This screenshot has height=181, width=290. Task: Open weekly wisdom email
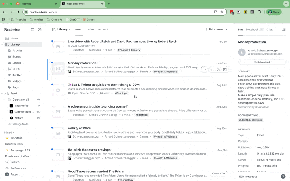point(79,128)
